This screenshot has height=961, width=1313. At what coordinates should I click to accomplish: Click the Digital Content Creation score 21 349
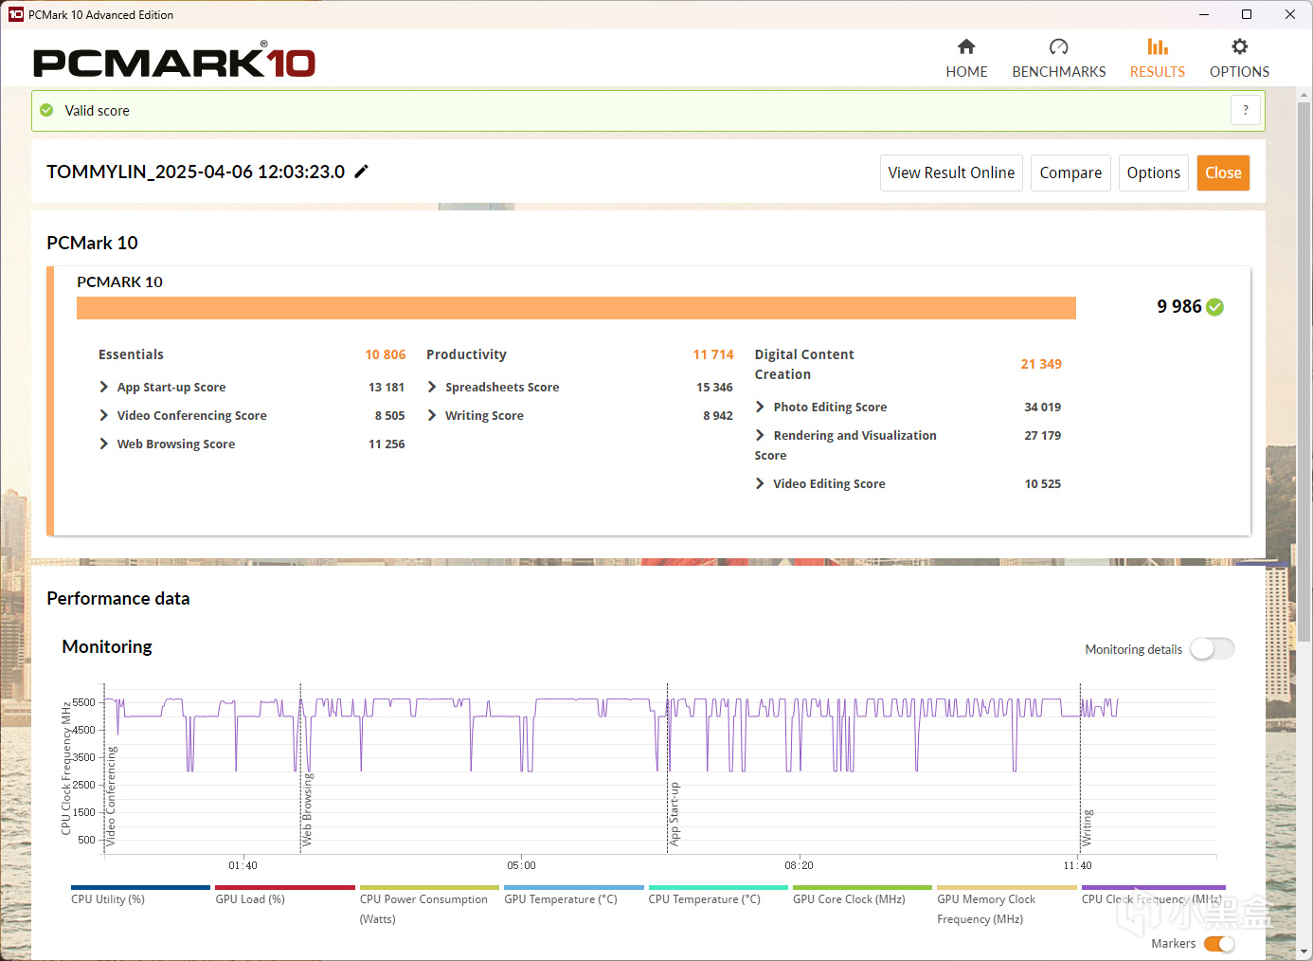point(1041,364)
